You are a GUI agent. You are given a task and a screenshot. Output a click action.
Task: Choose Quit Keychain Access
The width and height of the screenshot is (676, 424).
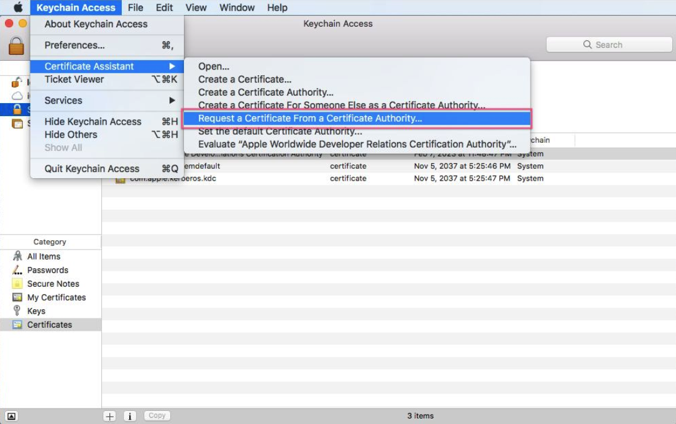tap(107, 168)
